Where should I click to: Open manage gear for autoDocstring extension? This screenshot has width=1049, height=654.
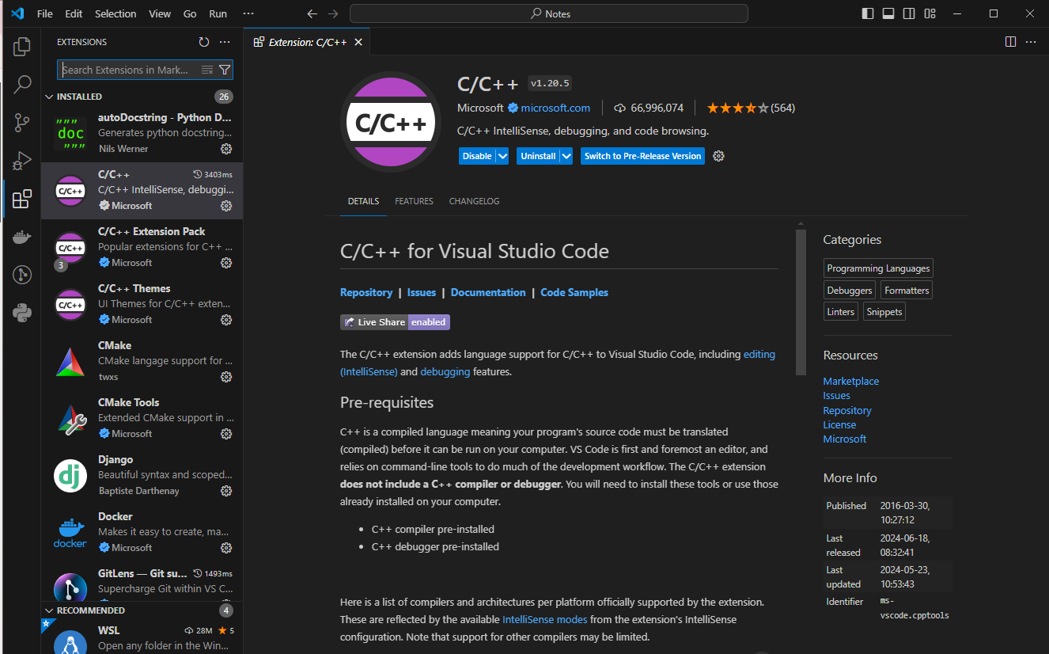[226, 149]
